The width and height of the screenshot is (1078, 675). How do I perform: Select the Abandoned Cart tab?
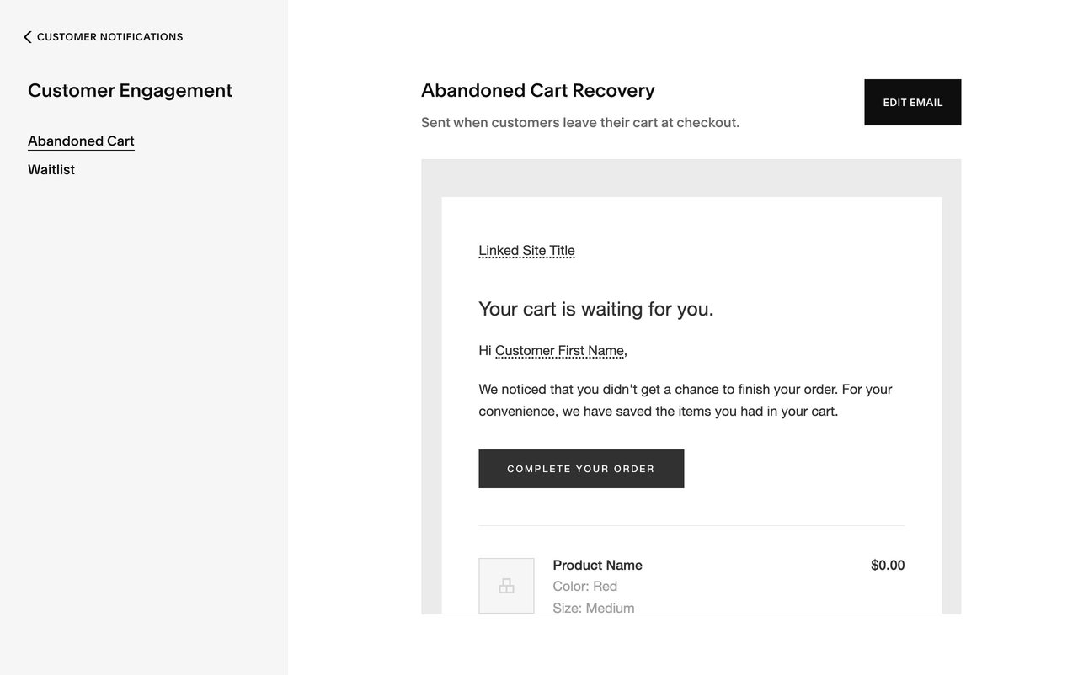81,139
